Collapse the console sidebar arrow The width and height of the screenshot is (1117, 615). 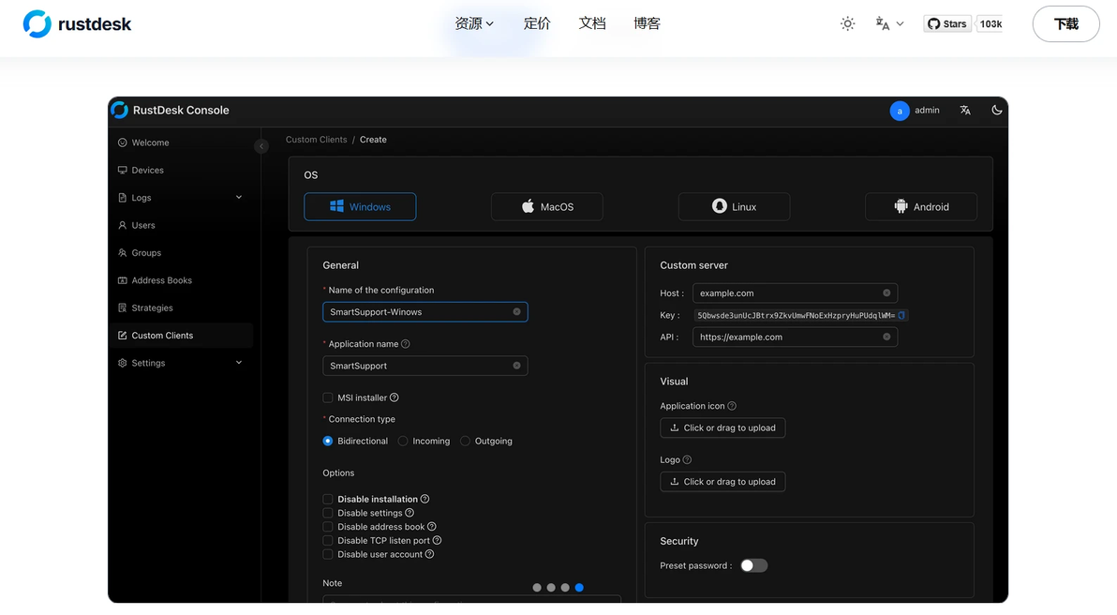[261, 146]
